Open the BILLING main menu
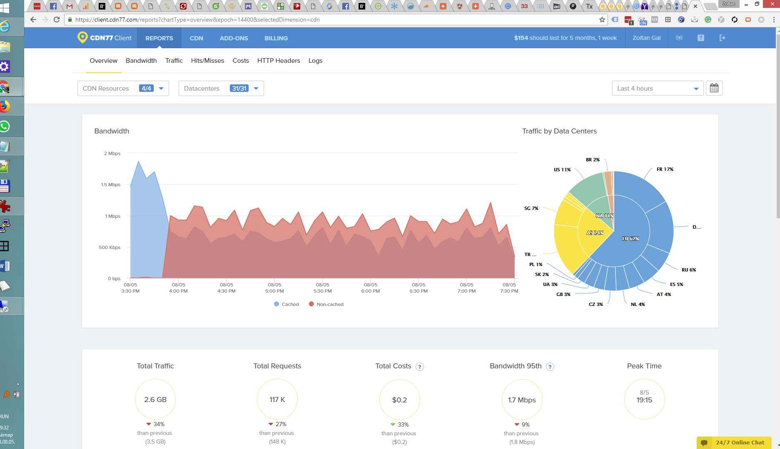 [276, 38]
